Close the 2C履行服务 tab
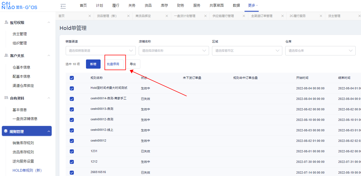Image resolution: width=361 pixels, height=176 pixels. point(321,16)
